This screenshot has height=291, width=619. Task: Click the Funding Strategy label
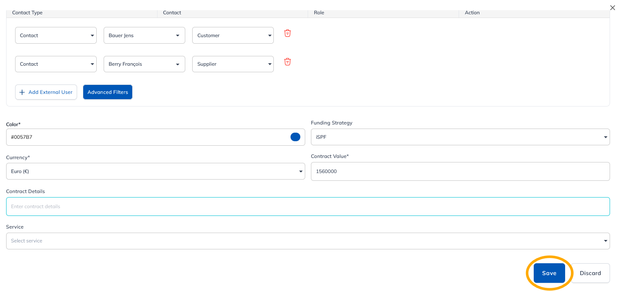[331, 123]
